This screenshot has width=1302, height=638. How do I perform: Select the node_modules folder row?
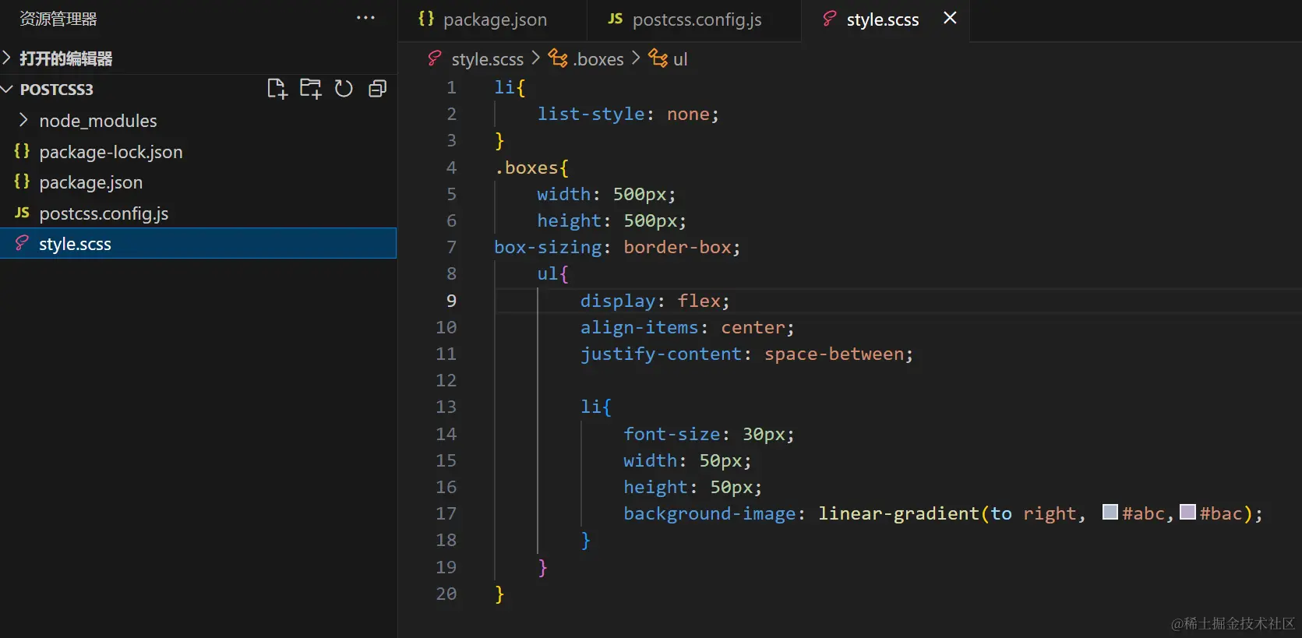coord(199,121)
